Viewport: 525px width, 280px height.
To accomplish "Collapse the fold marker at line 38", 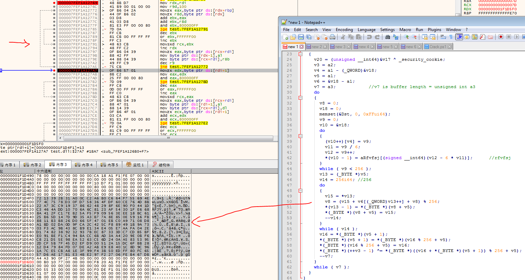I will point(300,136).
